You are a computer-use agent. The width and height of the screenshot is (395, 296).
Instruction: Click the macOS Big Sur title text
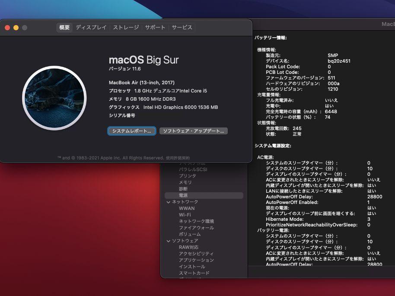tap(143, 60)
